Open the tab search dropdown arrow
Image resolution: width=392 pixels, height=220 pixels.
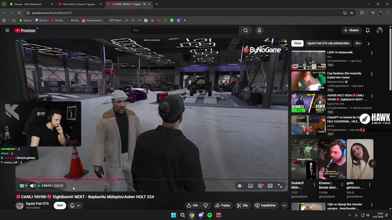click(4, 4)
